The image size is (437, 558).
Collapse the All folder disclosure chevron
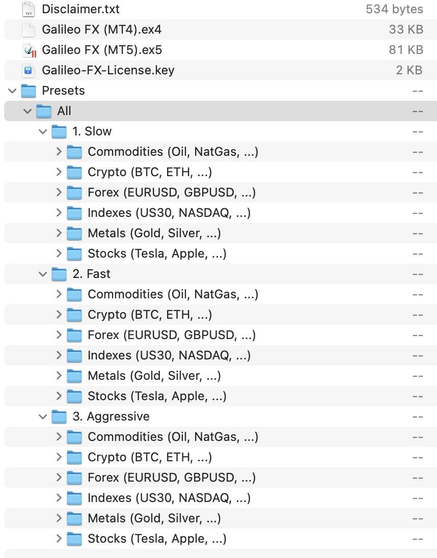click(28, 111)
